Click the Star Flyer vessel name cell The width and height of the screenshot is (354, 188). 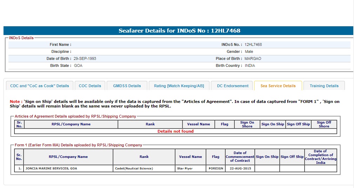pyautogui.click(x=185, y=168)
